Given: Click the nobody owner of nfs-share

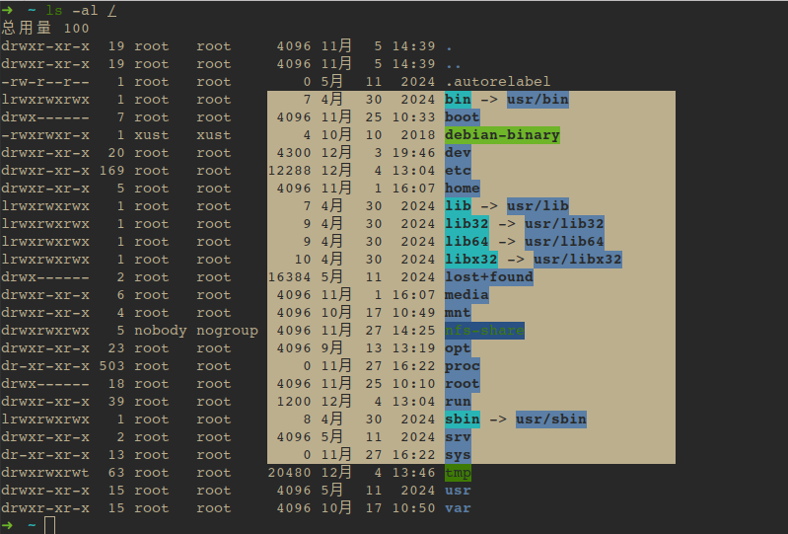Looking at the screenshot, I should [161, 331].
